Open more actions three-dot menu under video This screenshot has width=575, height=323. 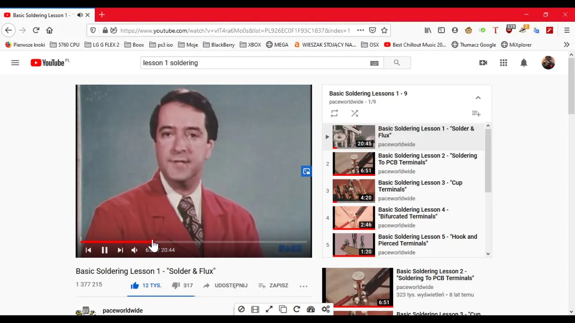pos(304,286)
